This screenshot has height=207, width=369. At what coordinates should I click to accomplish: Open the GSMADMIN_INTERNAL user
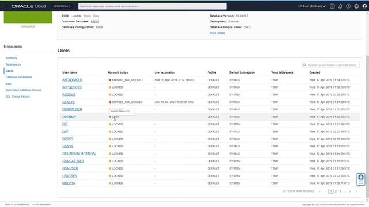click(x=79, y=154)
